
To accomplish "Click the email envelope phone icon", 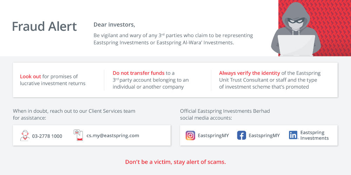I will click(x=78, y=135).
